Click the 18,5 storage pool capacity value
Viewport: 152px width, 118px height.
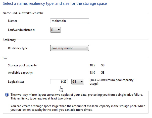92,65
